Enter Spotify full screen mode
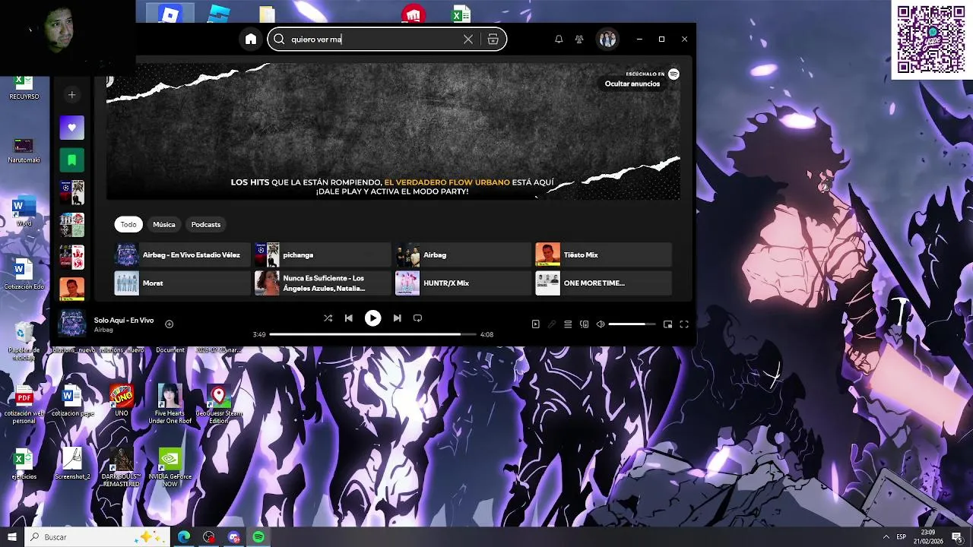 (684, 324)
